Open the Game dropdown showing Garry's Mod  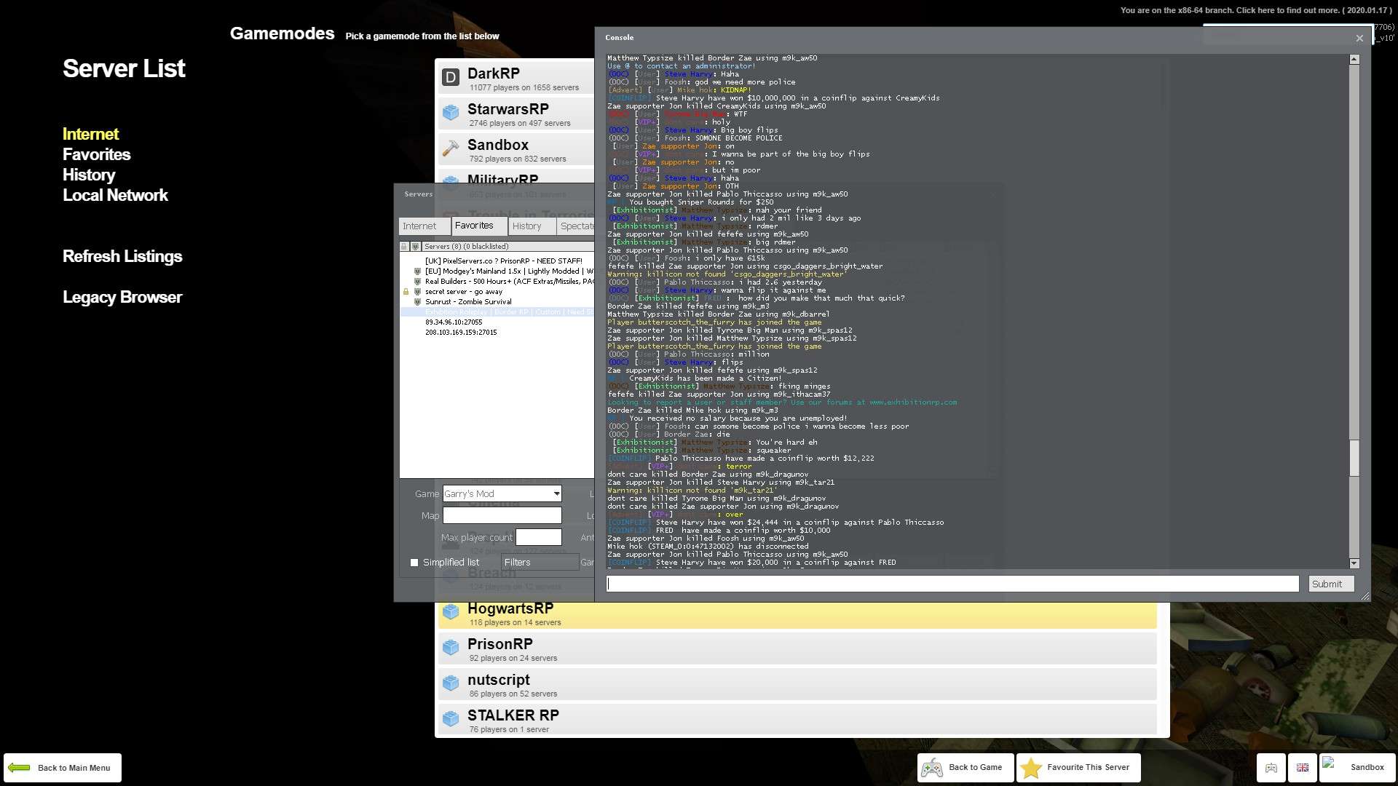(x=502, y=494)
